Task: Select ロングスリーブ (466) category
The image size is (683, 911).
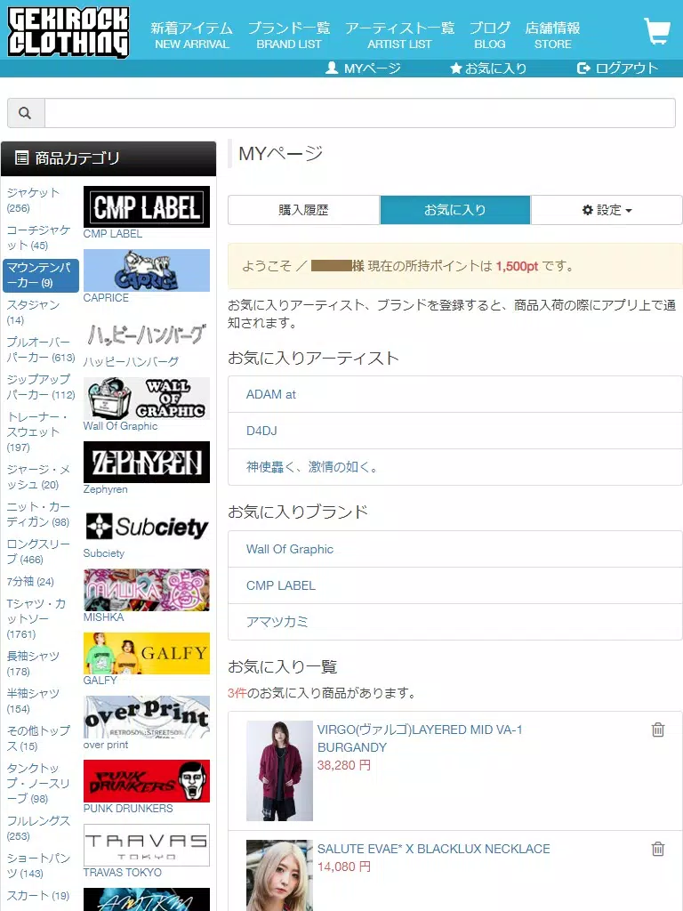Action: coord(38,552)
